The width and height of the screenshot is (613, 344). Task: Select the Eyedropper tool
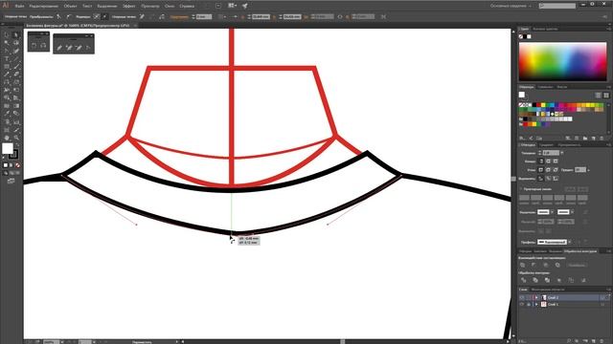[x=7, y=114]
